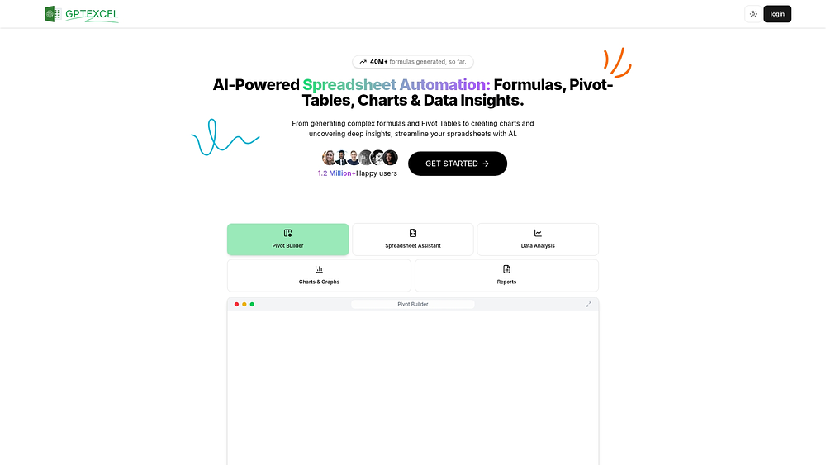Click the 40M+ formulas generated badge
Image resolution: width=826 pixels, height=465 pixels.
(x=413, y=62)
